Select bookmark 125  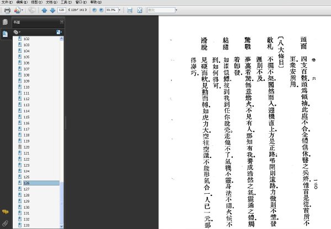click(26, 177)
